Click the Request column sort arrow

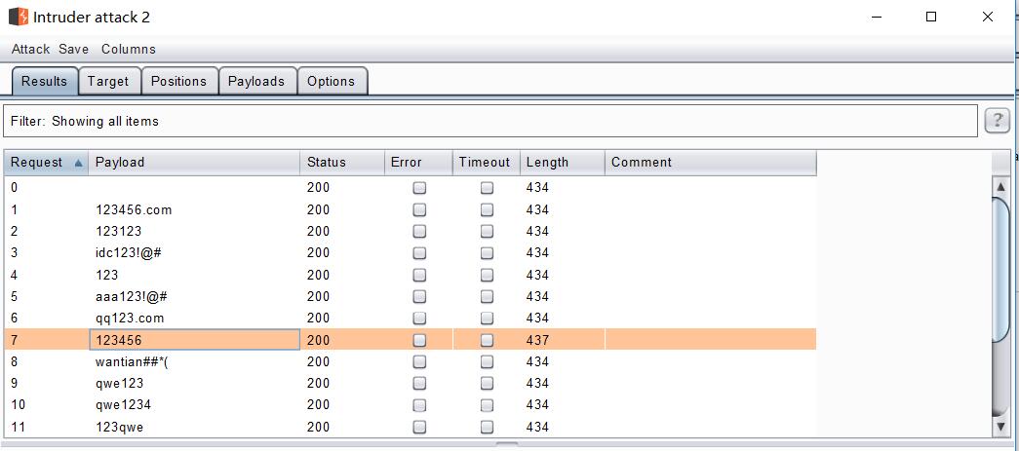pos(79,163)
